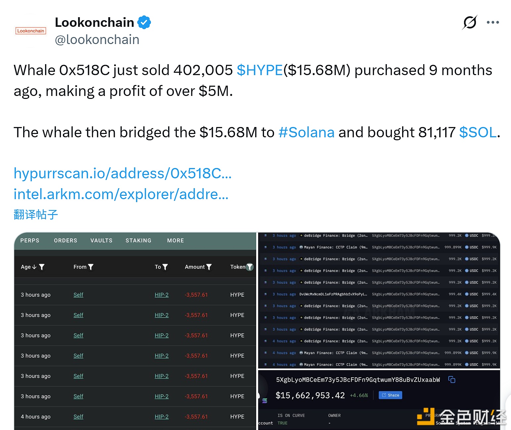
Task: Click the Lookonchain profile avatar
Action: tap(31, 31)
